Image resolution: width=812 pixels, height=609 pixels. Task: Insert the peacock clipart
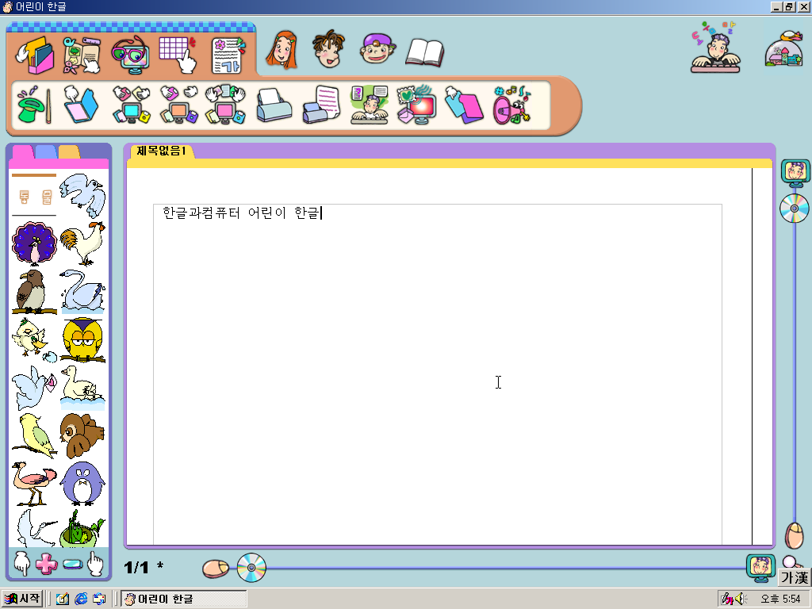pyautogui.click(x=34, y=243)
